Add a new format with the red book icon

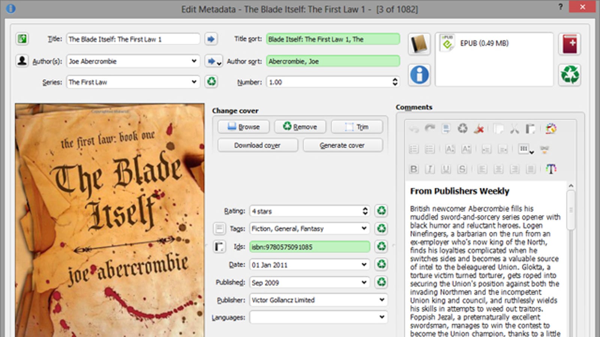pyautogui.click(x=570, y=44)
